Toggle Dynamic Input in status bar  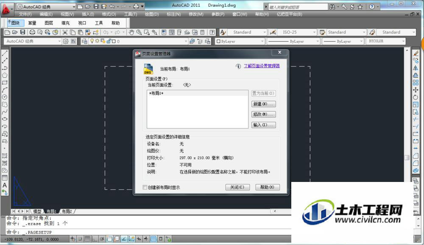(x=139, y=239)
